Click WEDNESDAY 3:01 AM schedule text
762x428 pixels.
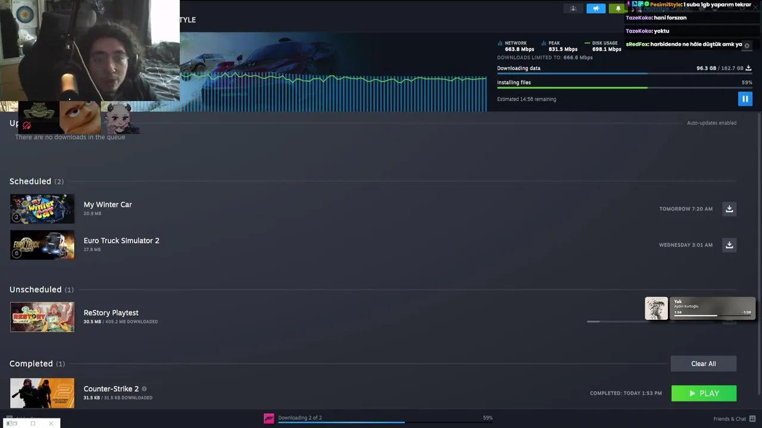point(686,245)
